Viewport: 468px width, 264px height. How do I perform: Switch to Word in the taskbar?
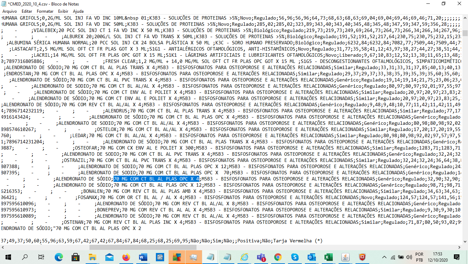tap(143, 257)
